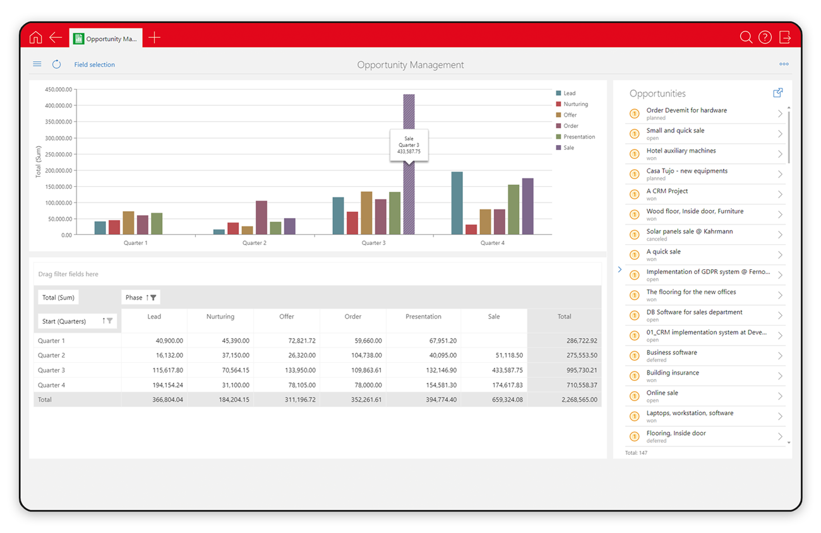Open the help question mark icon
The width and height of the screenshot is (821, 533).
tap(765, 38)
